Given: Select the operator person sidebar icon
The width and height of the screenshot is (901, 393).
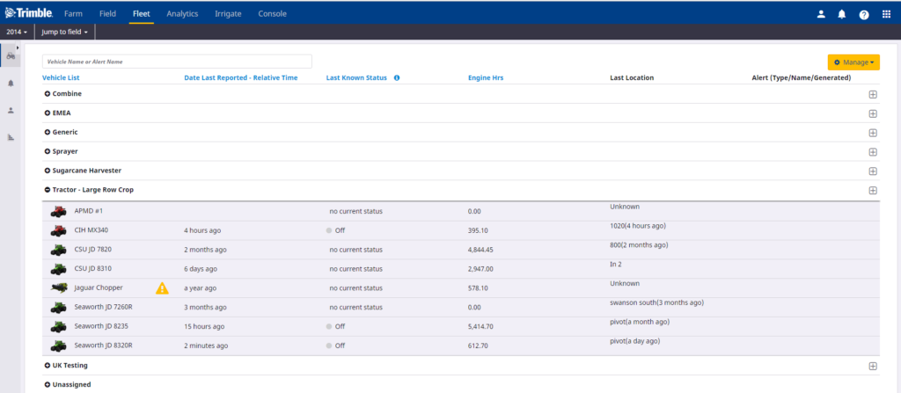Looking at the screenshot, I should [11, 110].
